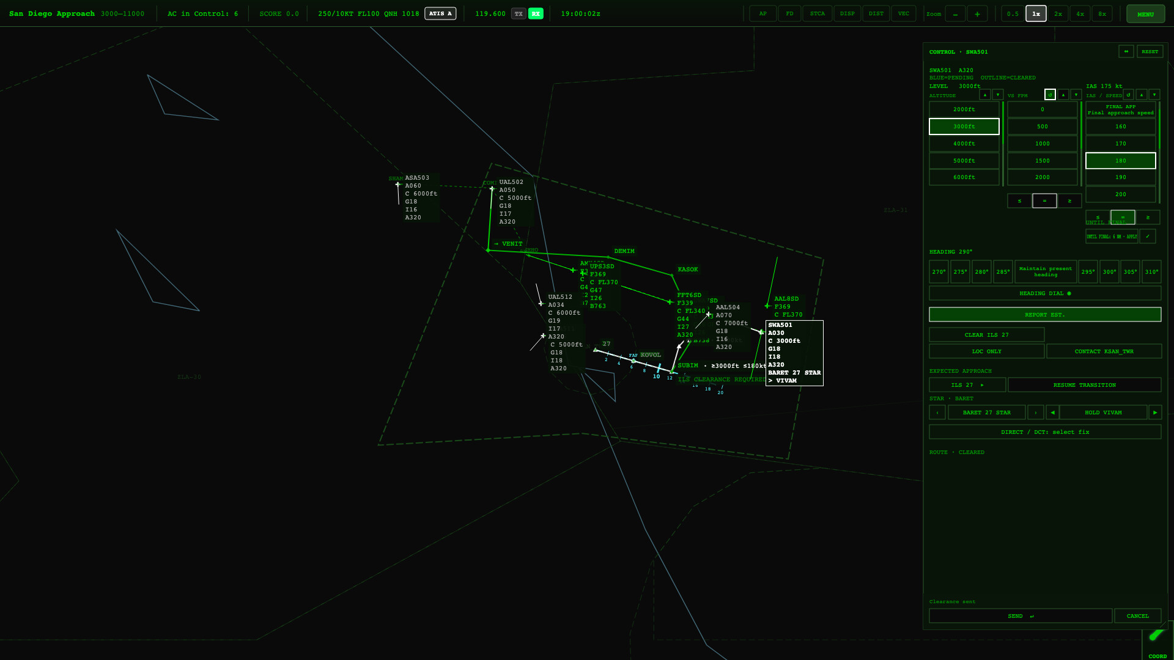Toggle the RX receive indicator
Viewport: 1174px width, 660px height.
click(x=536, y=14)
